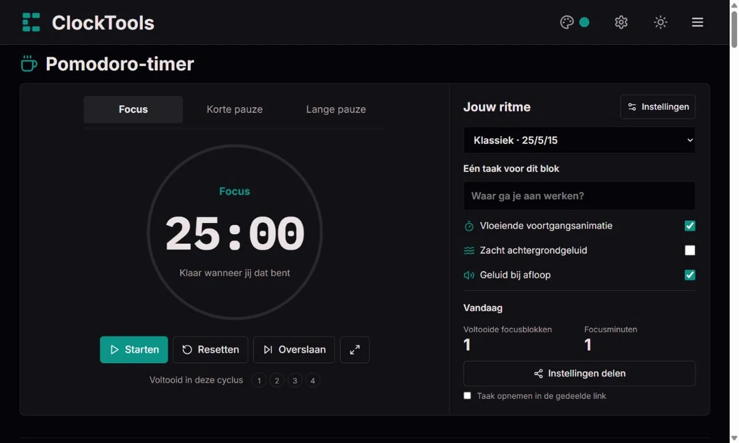Screen dimensions: 739x443
Task: Click cycle indicator number 1
Action: [x=259, y=381]
